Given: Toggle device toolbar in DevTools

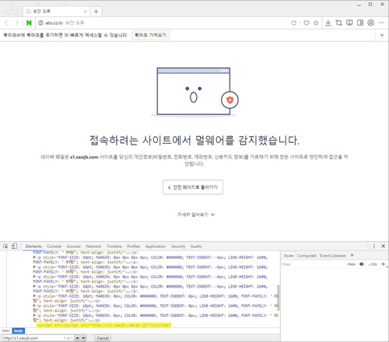Looking at the screenshot, I should 14,246.
